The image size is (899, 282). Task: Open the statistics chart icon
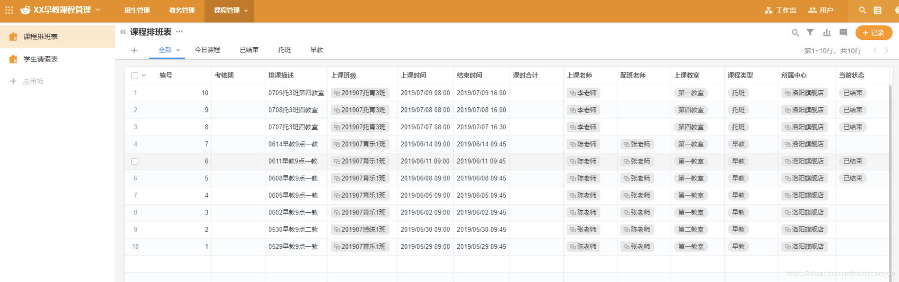827,32
